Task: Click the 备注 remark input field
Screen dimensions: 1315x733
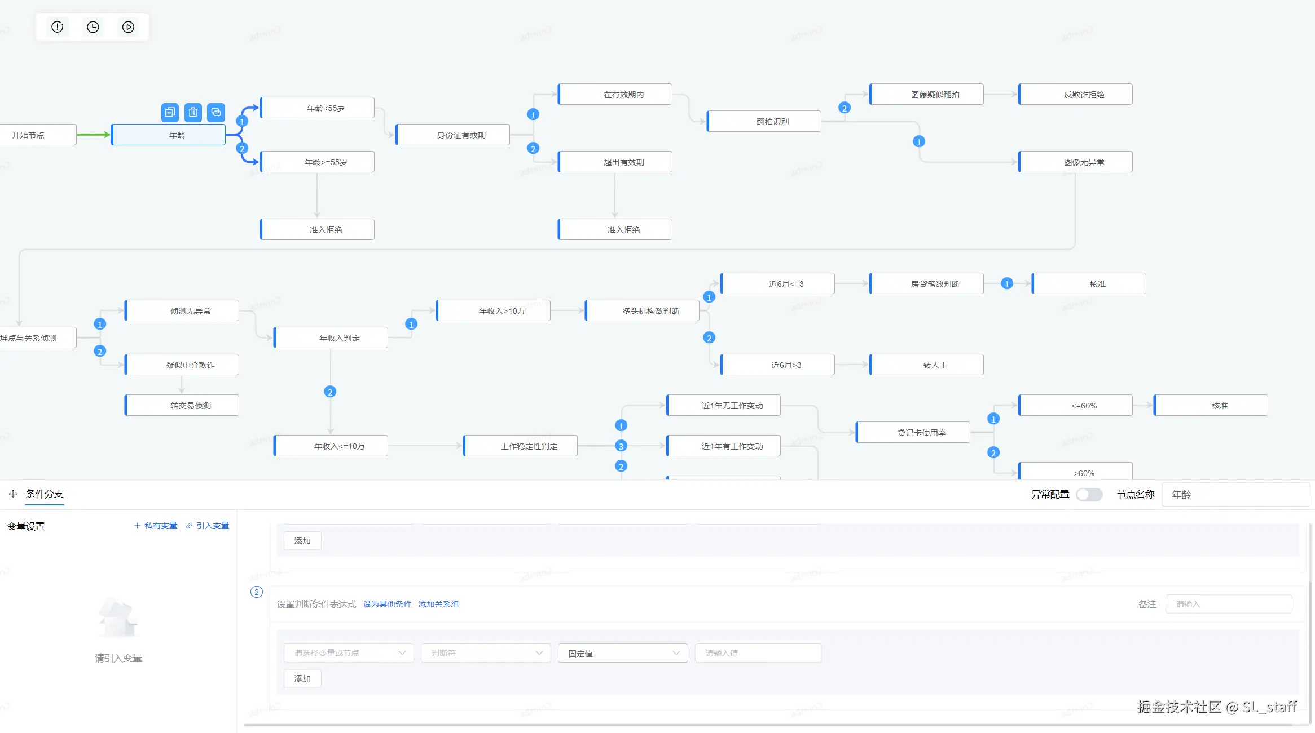Action: (x=1229, y=604)
